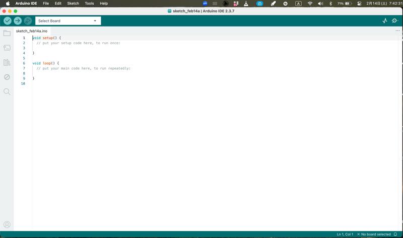Open the notifications bell in status bar
The image size is (403, 238).
[395, 234]
